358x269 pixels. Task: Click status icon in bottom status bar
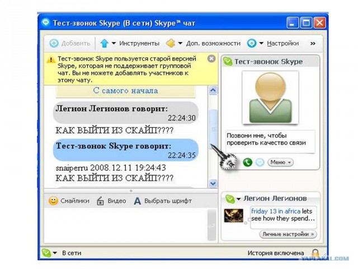(46, 253)
